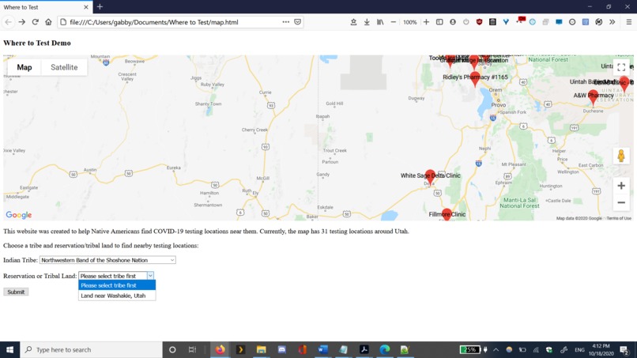Click the address bar URL field

pyautogui.click(x=175, y=22)
